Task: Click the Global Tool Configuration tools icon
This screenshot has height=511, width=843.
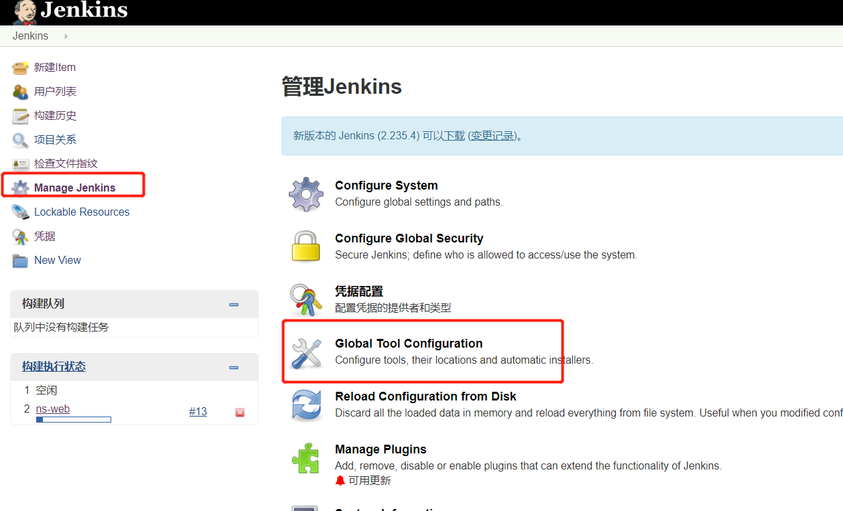Action: [x=306, y=352]
